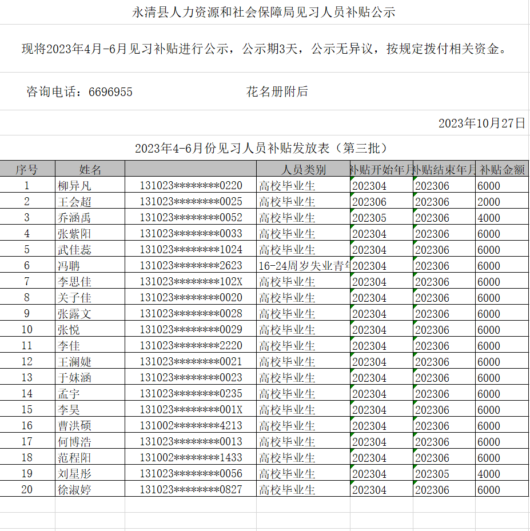The image size is (530, 531).
Task: Select the name cell 王澜婕
Action: coord(90,361)
